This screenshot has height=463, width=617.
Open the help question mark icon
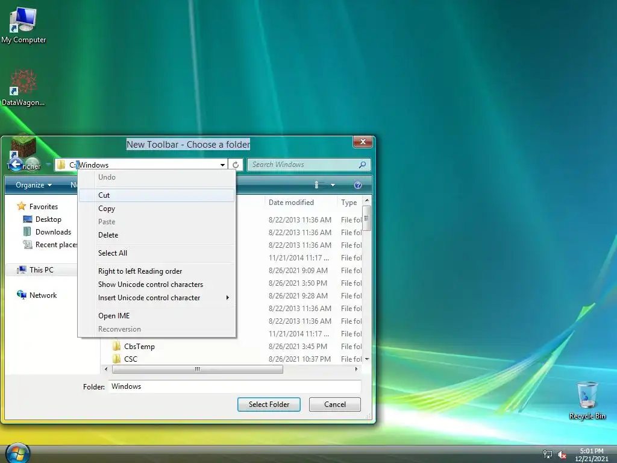(358, 185)
